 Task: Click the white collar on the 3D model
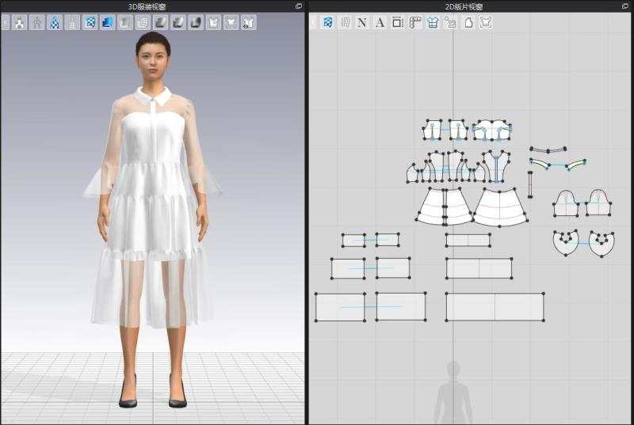[154, 97]
